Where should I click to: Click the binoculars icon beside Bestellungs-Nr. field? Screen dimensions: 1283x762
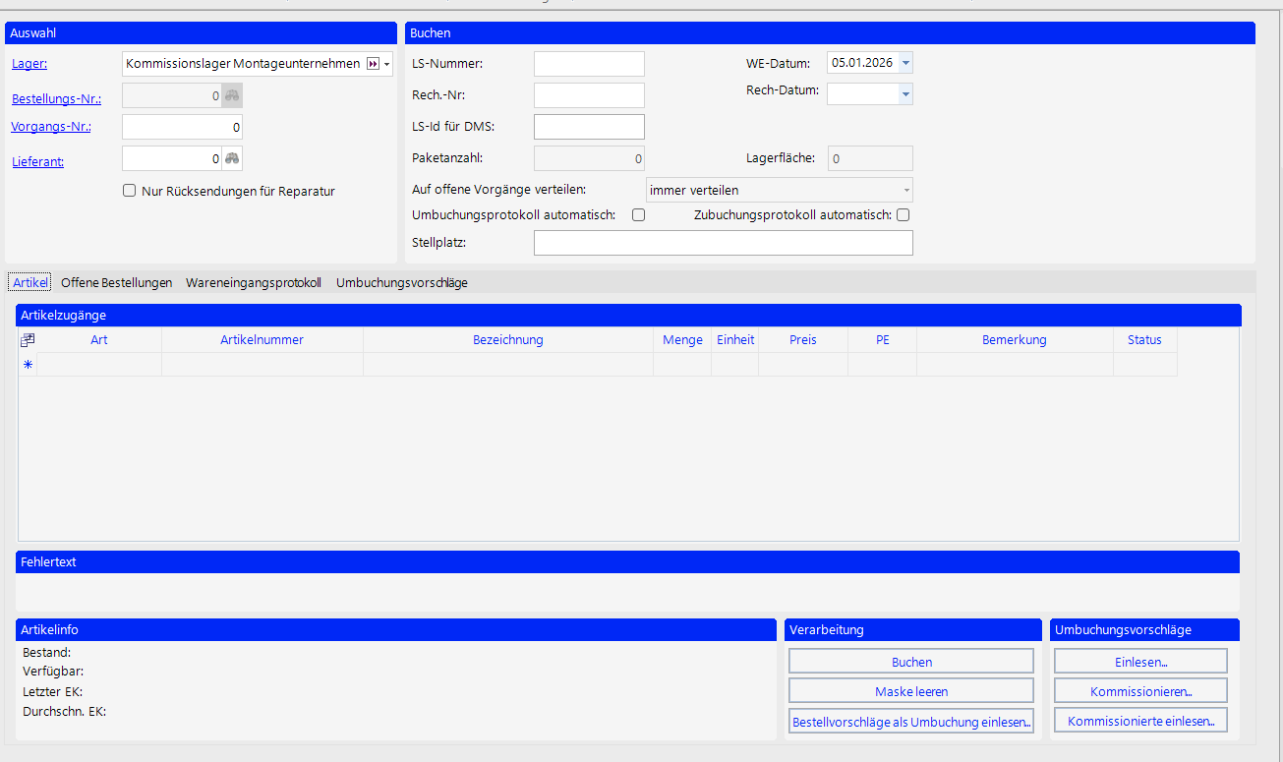click(232, 96)
